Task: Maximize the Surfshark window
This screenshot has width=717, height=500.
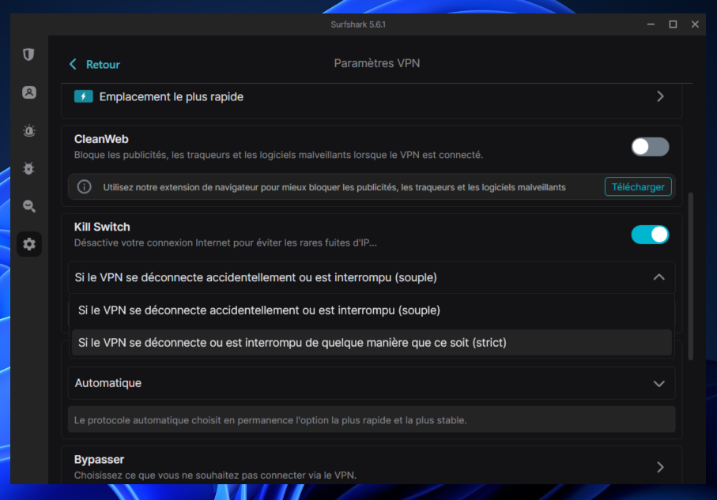Action: click(673, 24)
